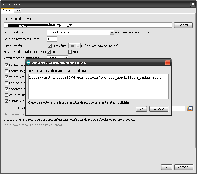Click the link for unofficial board support URLs
The width and height of the screenshot is (197, 174).
pos(79,102)
